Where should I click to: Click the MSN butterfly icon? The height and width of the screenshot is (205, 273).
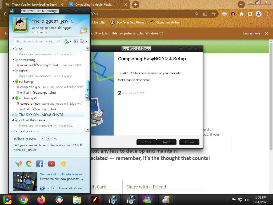pos(18,164)
